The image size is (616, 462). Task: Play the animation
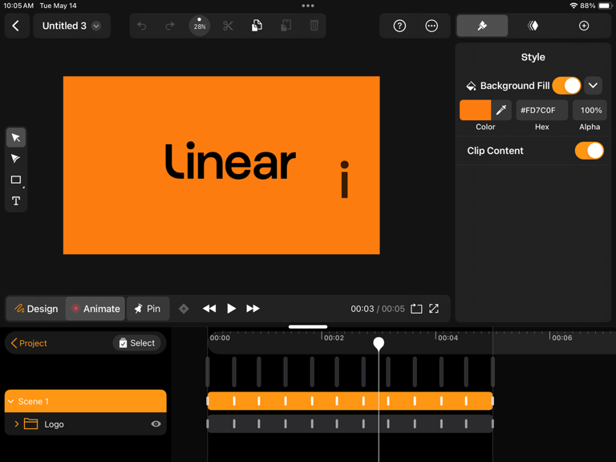pos(231,309)
